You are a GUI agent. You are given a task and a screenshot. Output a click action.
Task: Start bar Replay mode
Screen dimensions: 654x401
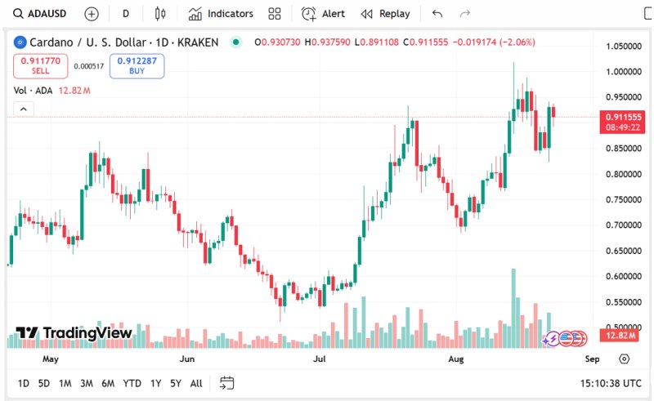tap(385, 14)
